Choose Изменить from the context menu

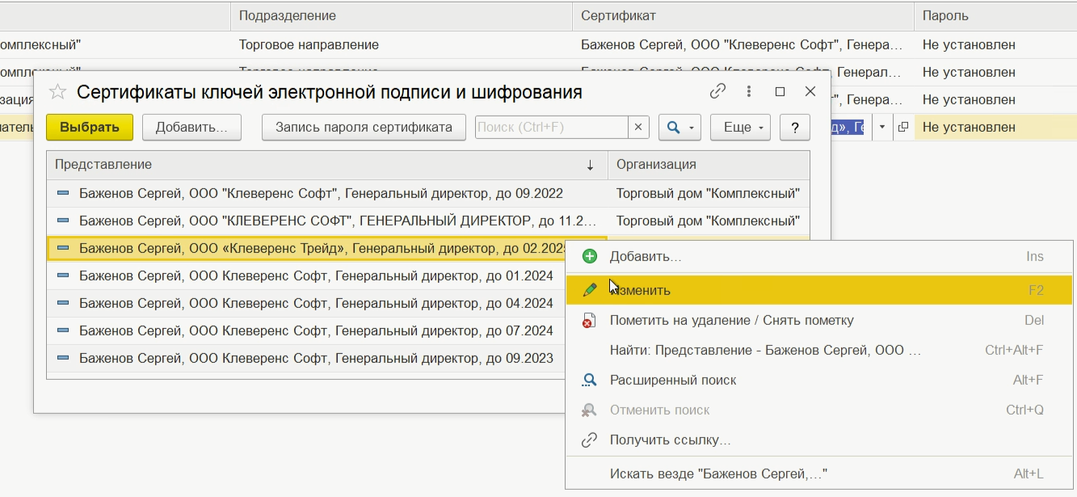point(640,291)
